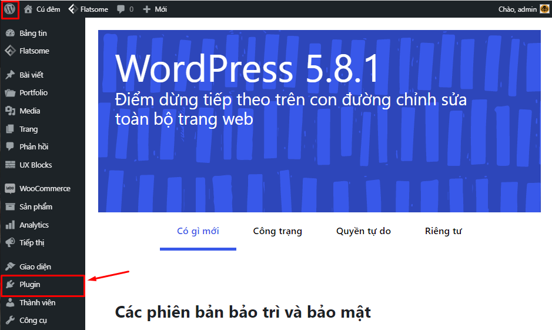Screen dimensions: 552x330
Task: Click Flatsome text in admin bar
Action: (94, 9)
